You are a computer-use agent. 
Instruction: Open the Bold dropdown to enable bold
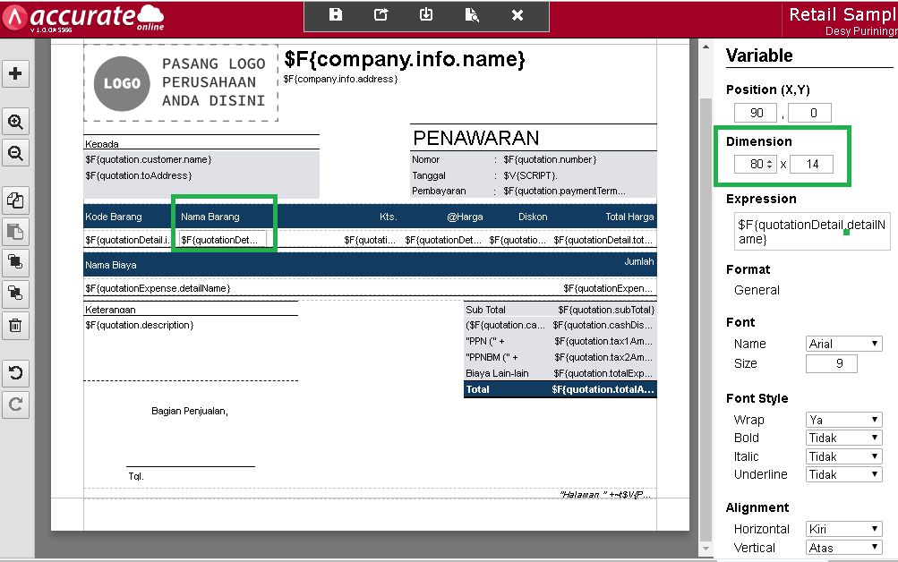(842, 438)
